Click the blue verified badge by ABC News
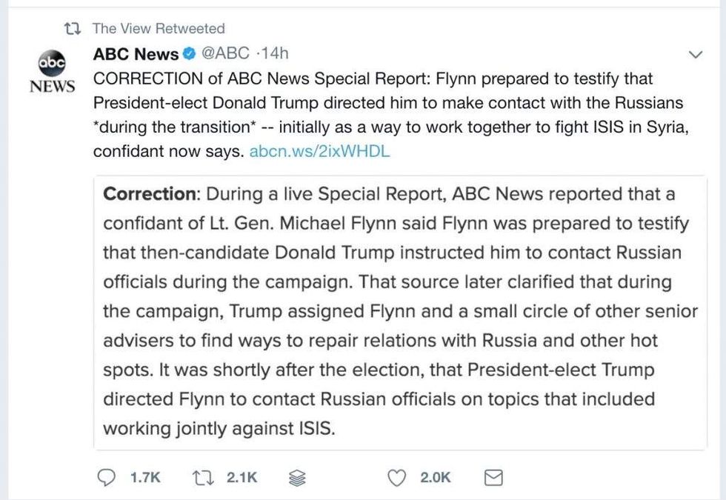726x500 pixels. pos(189,54)
